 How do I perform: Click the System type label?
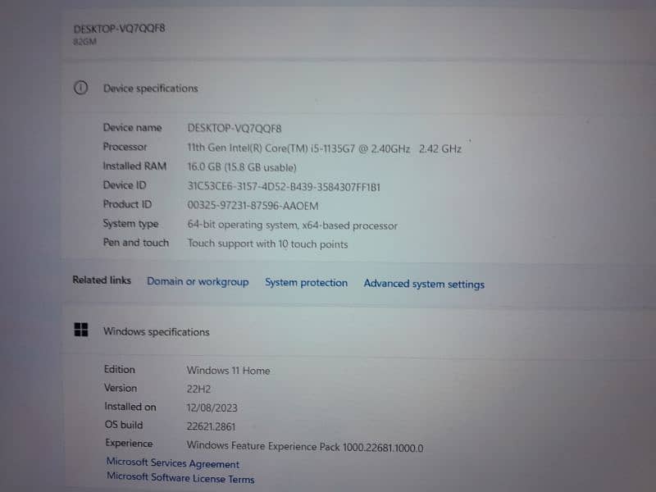coord(130,223)
